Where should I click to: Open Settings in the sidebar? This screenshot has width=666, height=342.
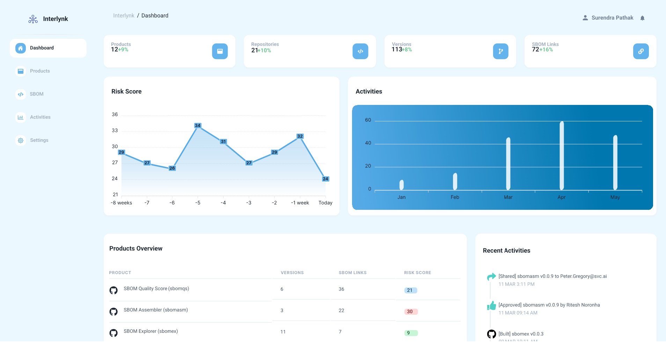click(x=39, y=140)
